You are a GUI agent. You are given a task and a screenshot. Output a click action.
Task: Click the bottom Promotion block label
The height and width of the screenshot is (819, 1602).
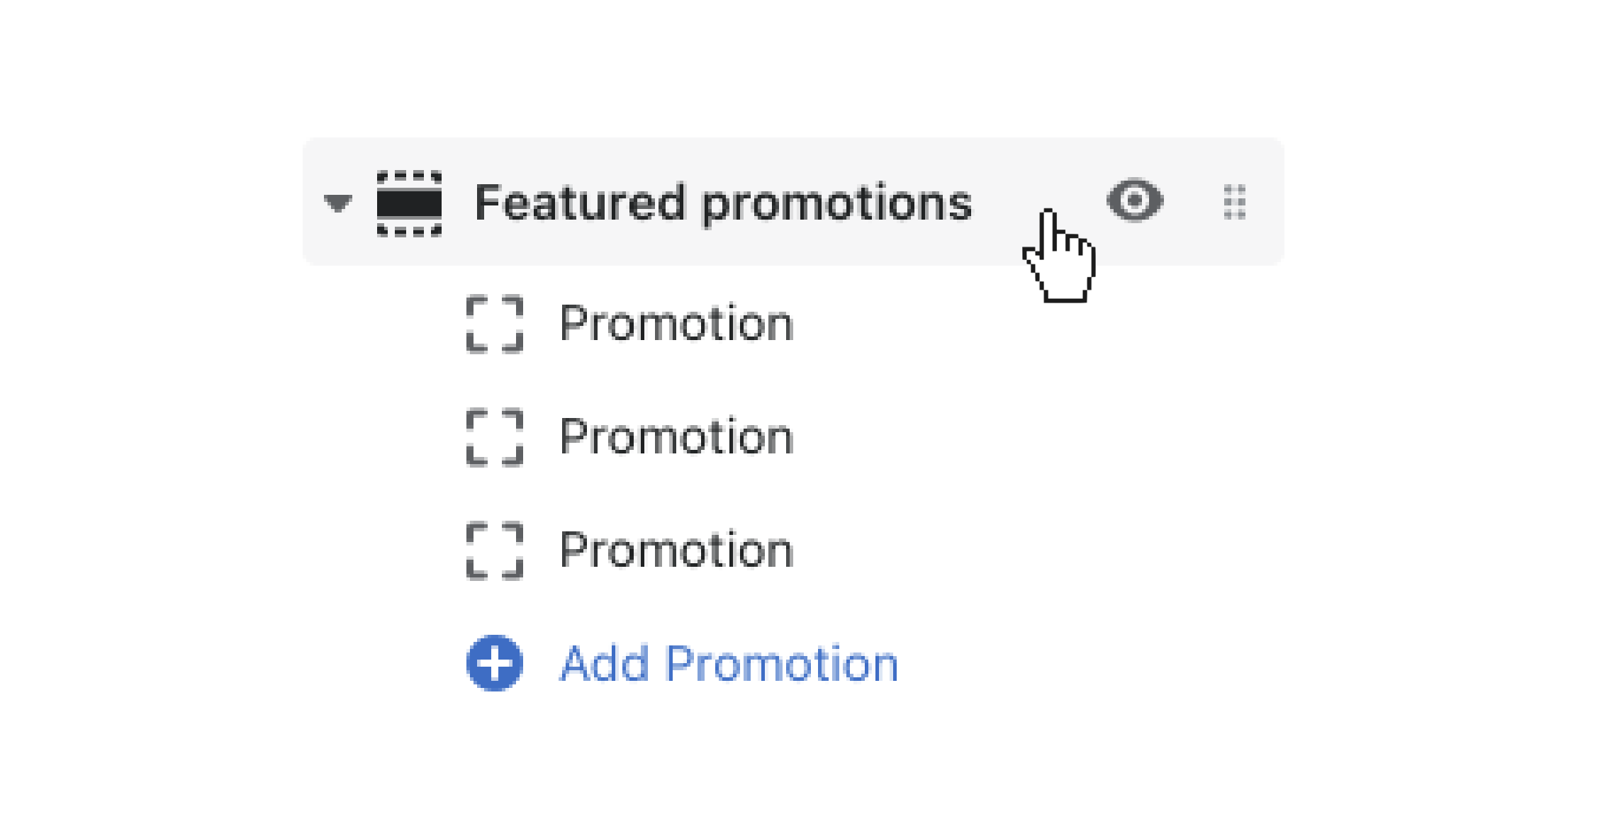677,551
